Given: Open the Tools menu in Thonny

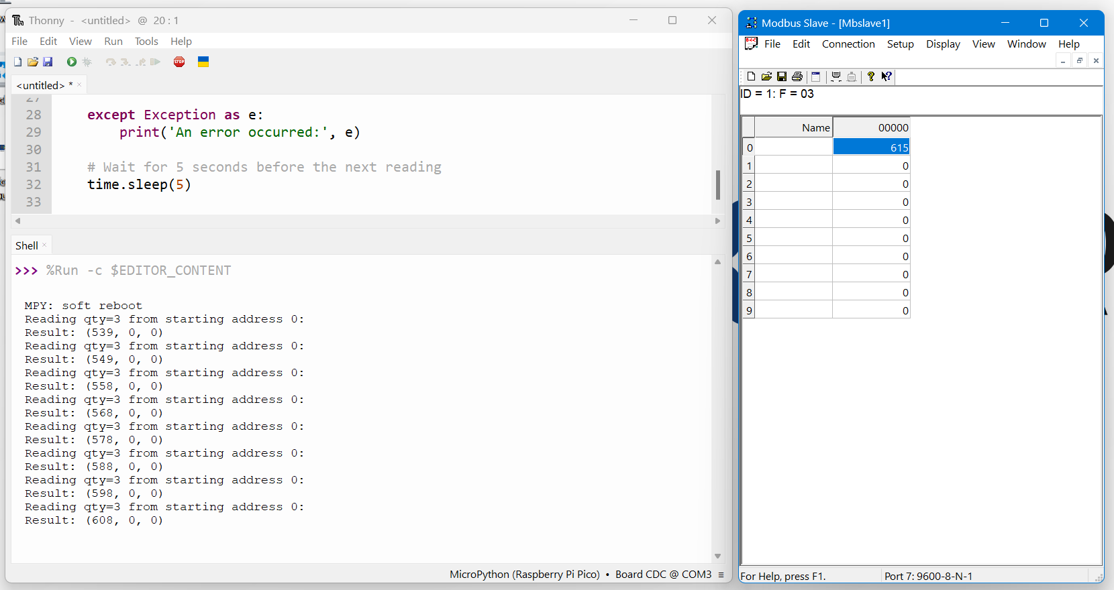Looking at the screenshot, I should pos(146,41).
